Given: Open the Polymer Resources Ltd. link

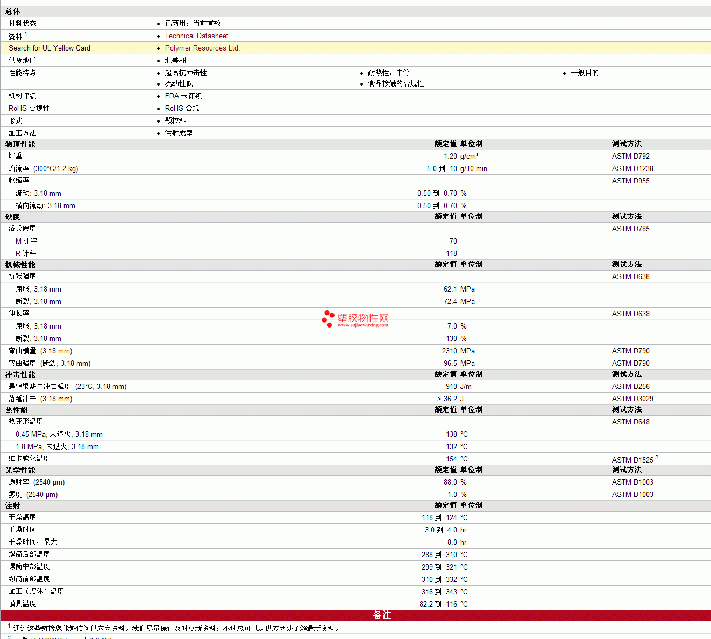Looking at the screenshot, I should pos(202,48).
